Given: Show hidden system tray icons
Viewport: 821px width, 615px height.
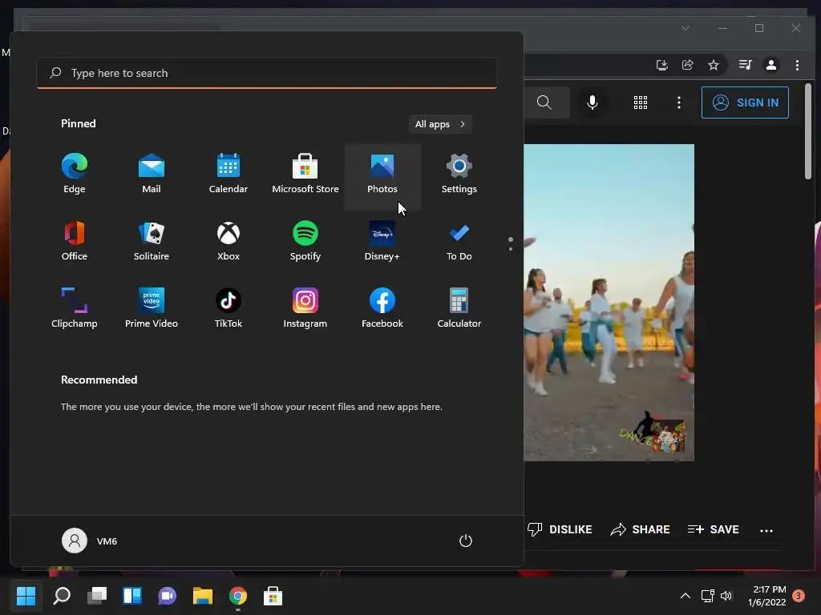Looking at the screenshot, I should [x=685, y=596].
